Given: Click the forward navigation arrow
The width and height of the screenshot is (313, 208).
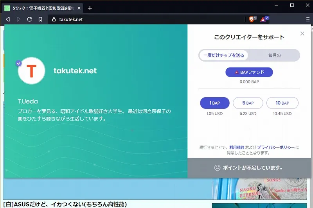Looking at the screenshot, I should (18, 19).
